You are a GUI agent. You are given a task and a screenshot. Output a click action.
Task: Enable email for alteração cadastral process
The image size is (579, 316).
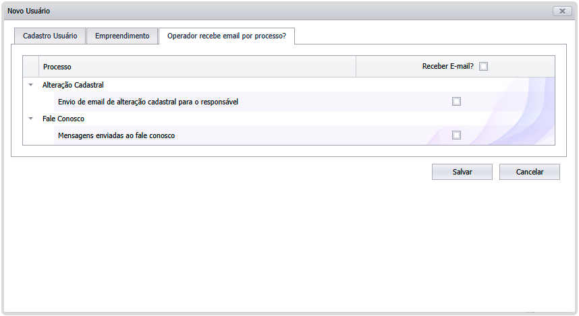click(x=457, y=102)
